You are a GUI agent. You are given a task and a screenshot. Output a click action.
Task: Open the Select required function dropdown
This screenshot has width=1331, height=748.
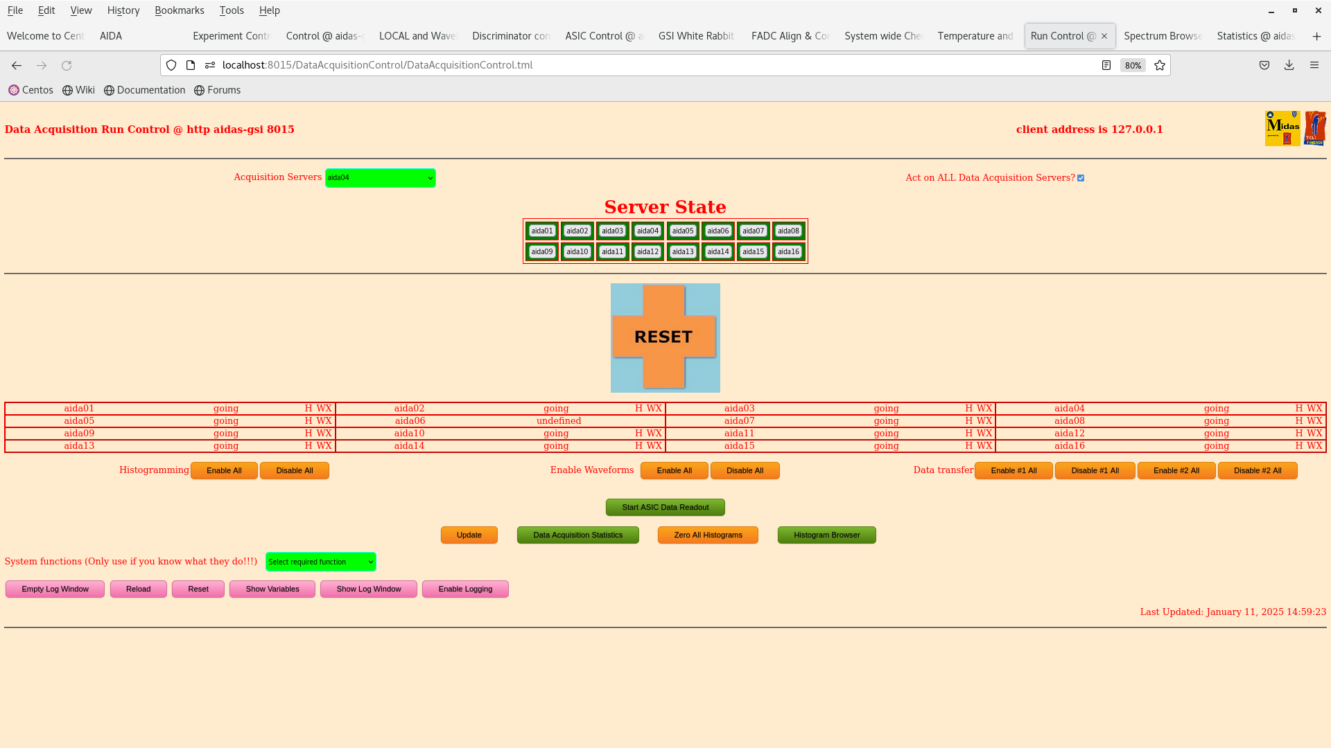click(320, 562)
